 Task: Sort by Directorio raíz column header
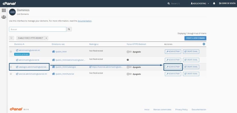58,44
